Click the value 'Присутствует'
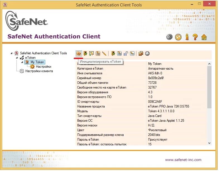Image resolution: width=219 pixels, height=171 pixels. 158,140
